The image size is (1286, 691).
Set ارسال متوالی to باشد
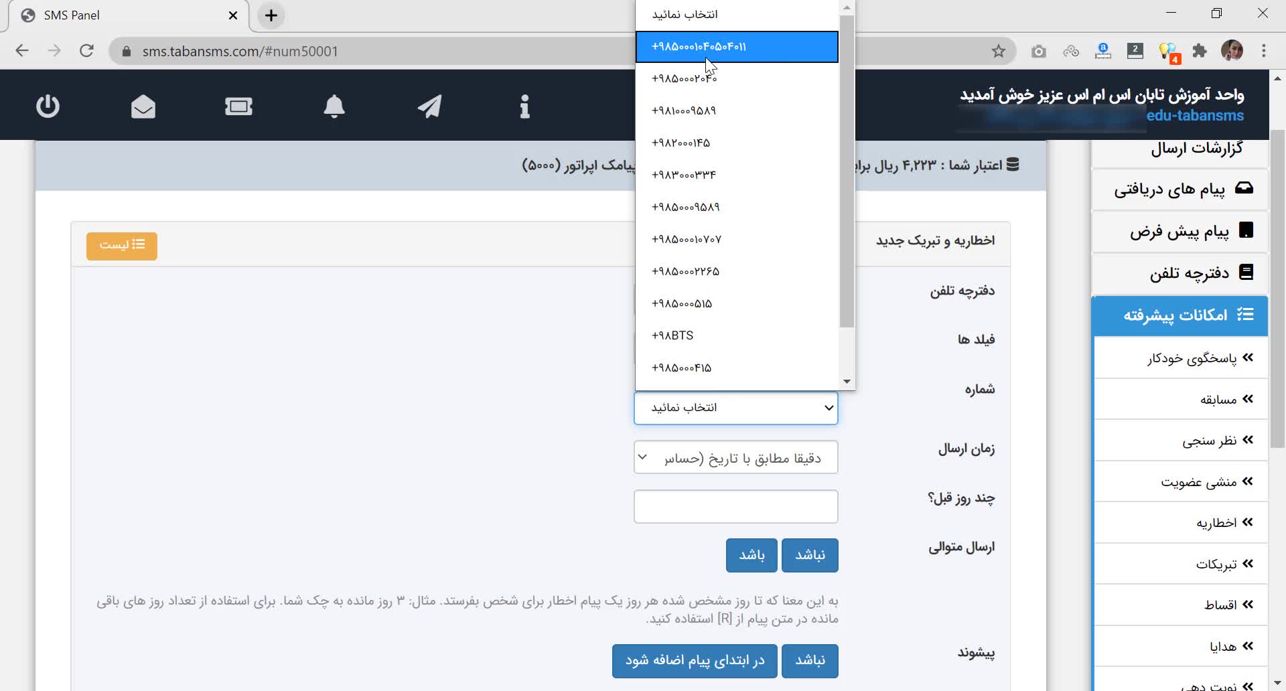[x=752, y=555]
